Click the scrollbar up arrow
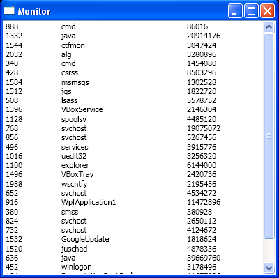 click(269, 27)
